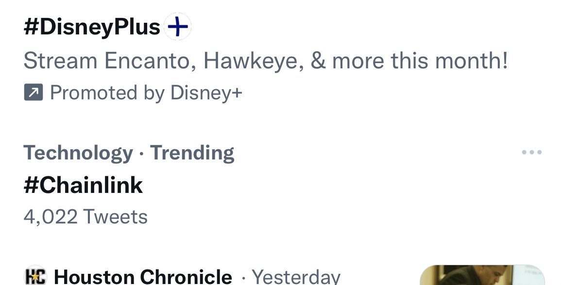561x285 pixels.
Task: Open the three-dot menu for Chainlink trend
Action: [532, 152]
